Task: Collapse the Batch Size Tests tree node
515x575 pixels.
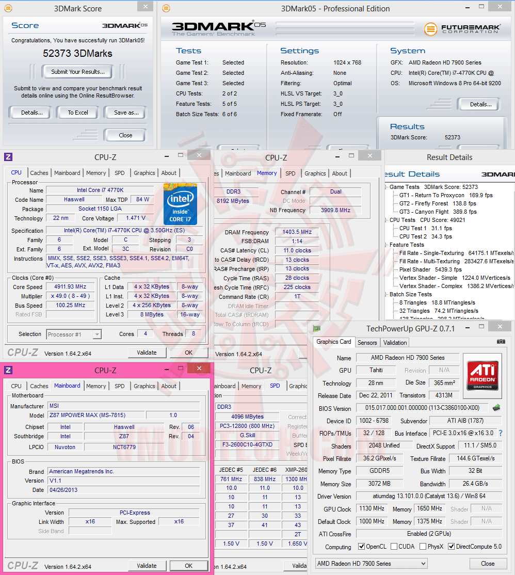Action: point(387,294)
